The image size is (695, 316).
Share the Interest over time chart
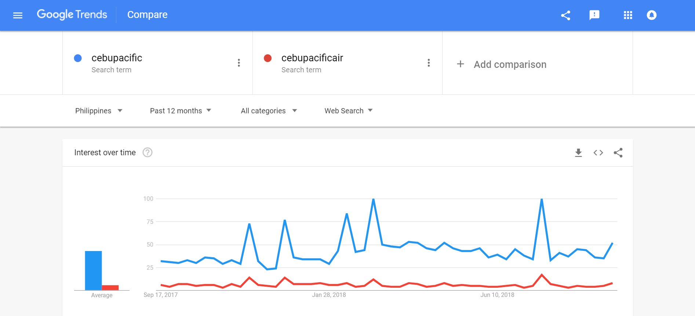point(618,153)
